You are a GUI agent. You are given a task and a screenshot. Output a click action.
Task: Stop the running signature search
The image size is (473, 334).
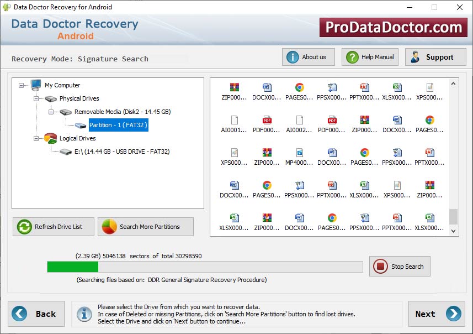399,266
